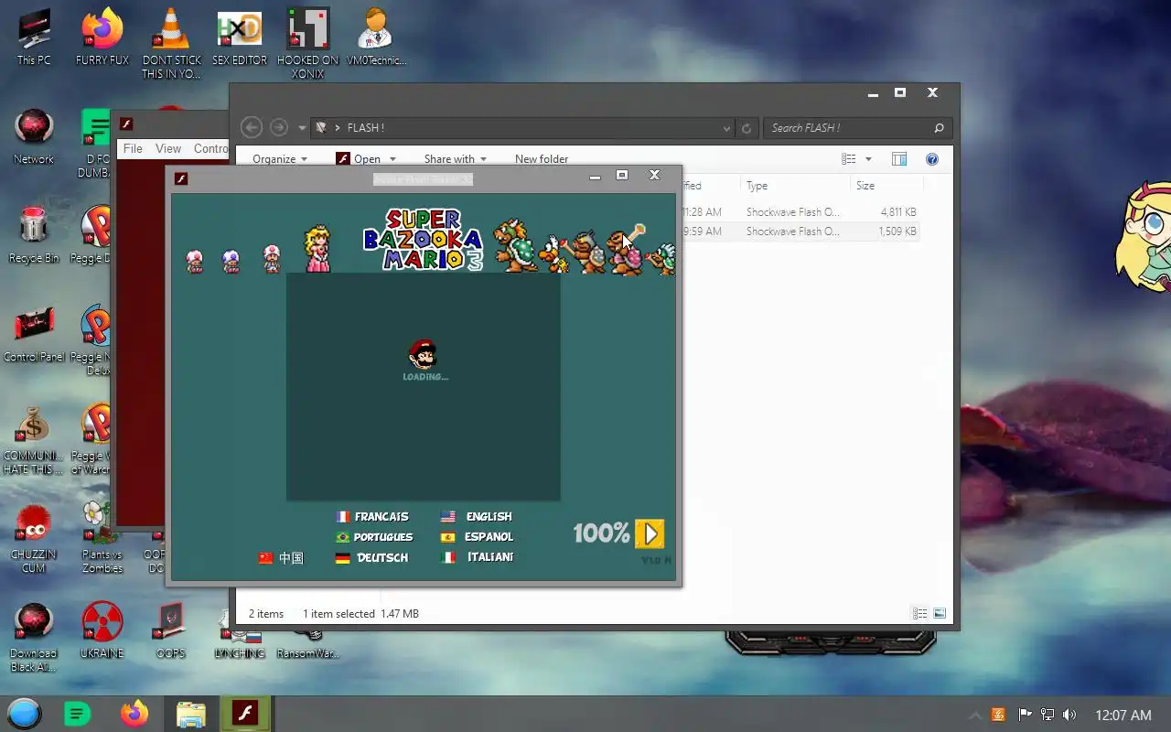This screenshot has height=732, width=1171.
Task: Click the orange tray notification icon
Action: pyautogui.click(x=999, y=715)
